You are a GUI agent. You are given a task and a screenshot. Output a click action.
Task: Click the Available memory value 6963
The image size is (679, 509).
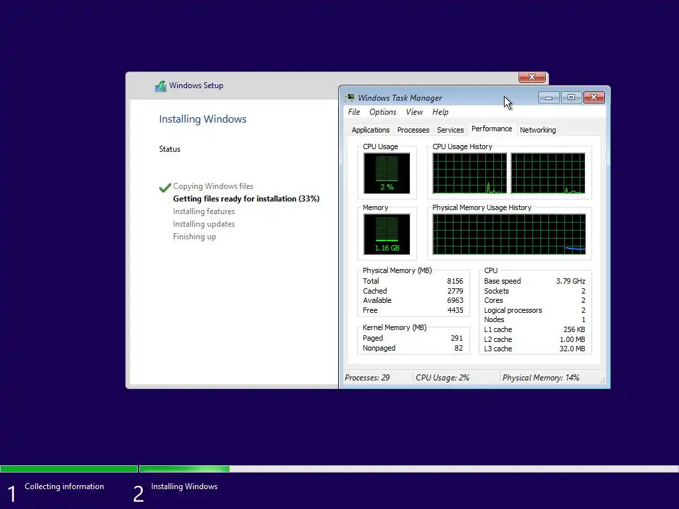[x=455, y=300]
